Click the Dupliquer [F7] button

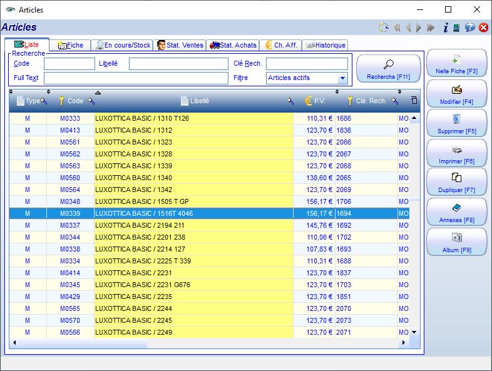456,182
